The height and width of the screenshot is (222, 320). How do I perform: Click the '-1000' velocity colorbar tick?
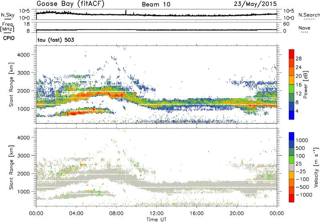point(304,195)
